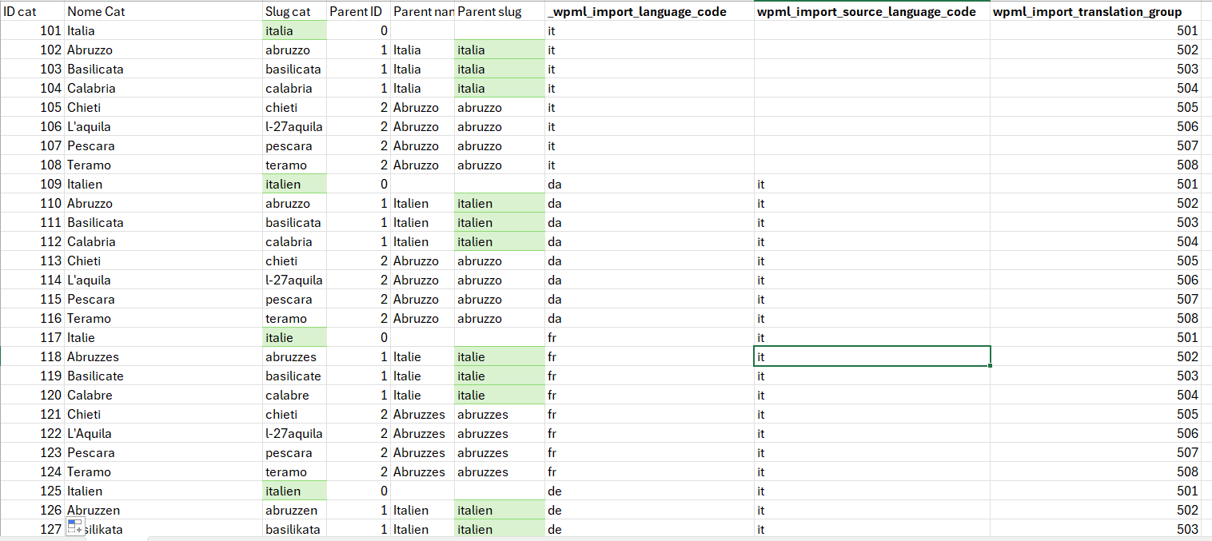Screen dimensions: 1212x541
Task: Select the 'Slug cat' header cell
Action: [x=294, y=12]
